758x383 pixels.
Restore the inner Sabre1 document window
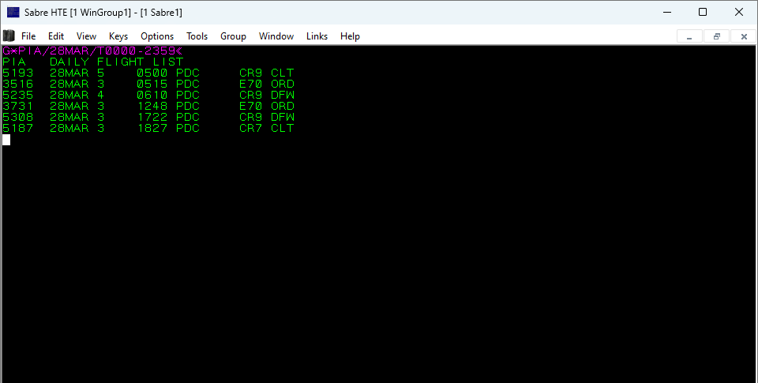[716, 36]
